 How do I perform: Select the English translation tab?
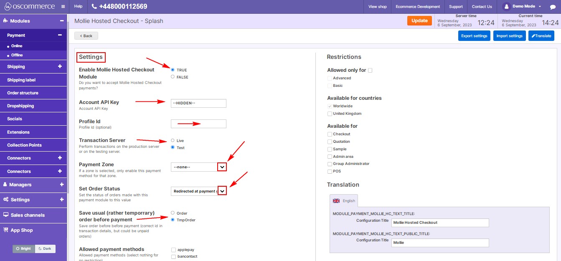point(344,201)
